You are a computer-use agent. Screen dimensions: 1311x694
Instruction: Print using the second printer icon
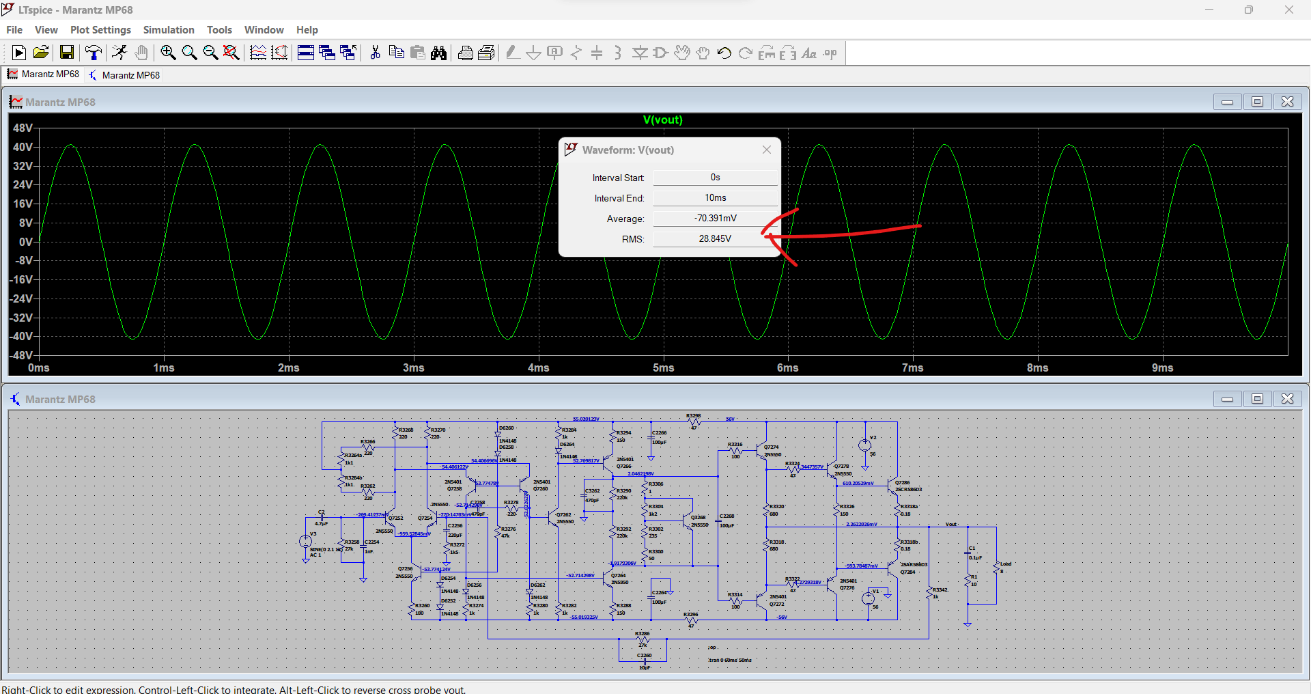[487, 53]
